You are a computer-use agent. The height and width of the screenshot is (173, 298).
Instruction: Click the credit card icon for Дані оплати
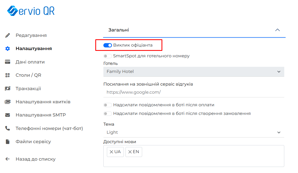[x=8, y=62]
